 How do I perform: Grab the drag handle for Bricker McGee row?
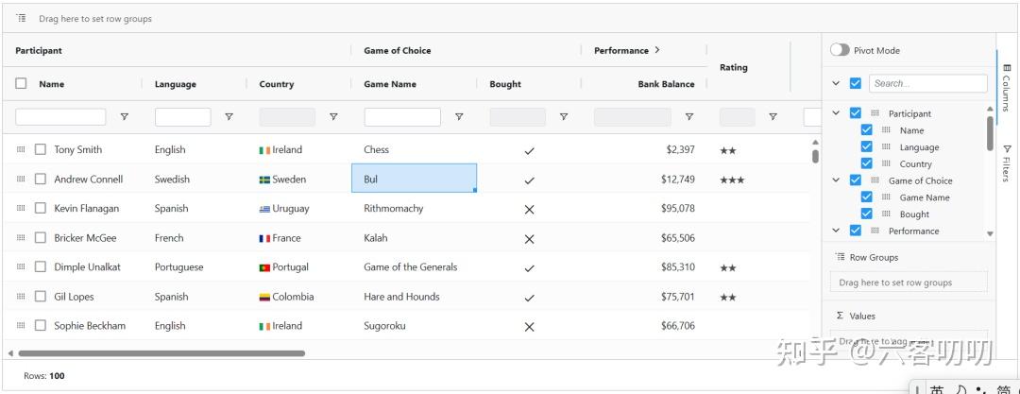click(21, 238)
